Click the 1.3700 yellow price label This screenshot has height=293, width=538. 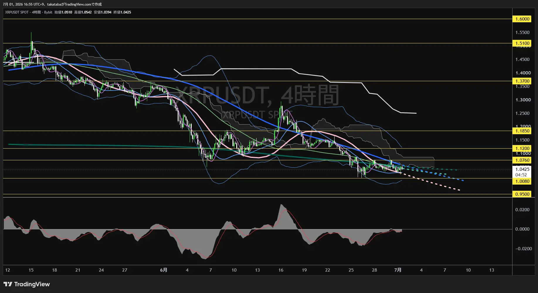point(522,81)
